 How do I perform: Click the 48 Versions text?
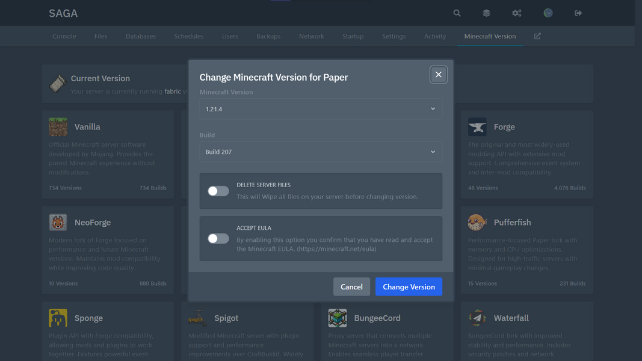coord(483,188)
